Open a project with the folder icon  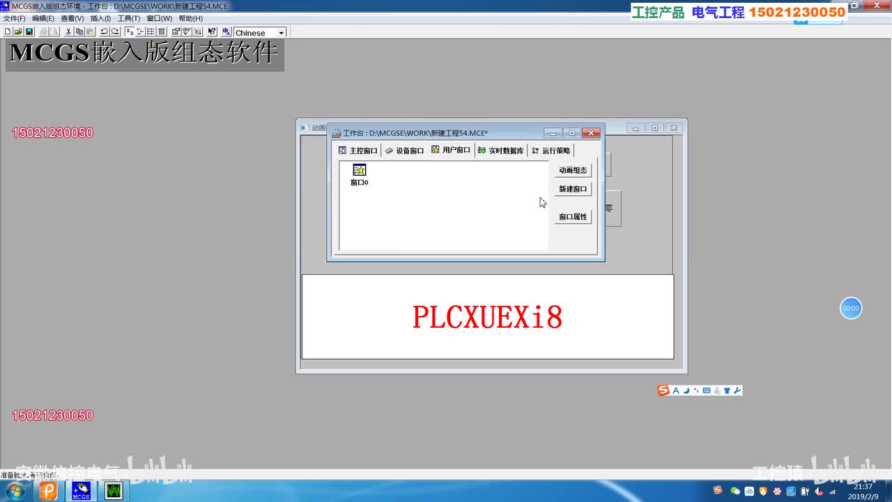point(18,32)
